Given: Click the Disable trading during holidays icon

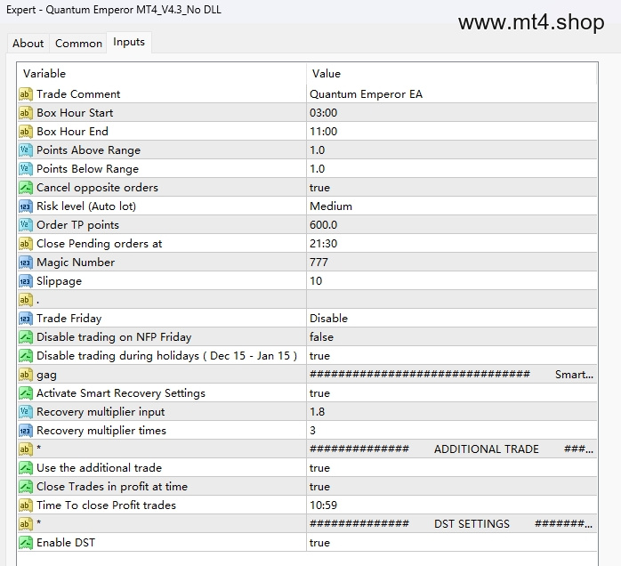Looking at the screenshot, I should (x=25, y=356).
